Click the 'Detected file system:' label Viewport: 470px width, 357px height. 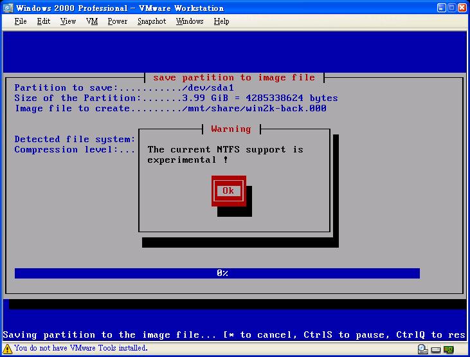point(75,139)
